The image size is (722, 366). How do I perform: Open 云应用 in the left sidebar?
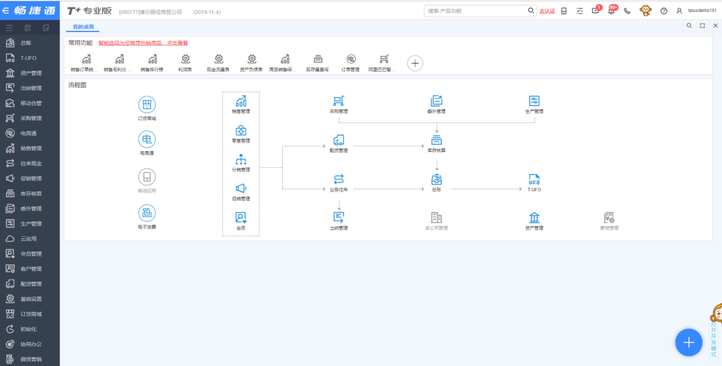29,239
